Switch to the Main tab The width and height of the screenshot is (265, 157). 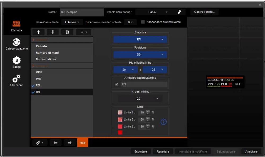point(83,143)
